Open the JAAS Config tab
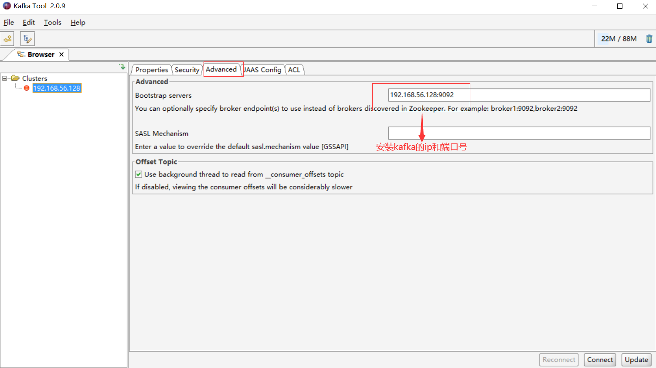 pyautogui.click(x=262, y=70)
